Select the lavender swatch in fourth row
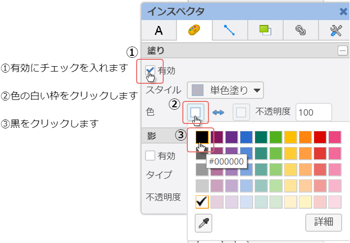Screen dimensions: 350x243 coord(232,186)
